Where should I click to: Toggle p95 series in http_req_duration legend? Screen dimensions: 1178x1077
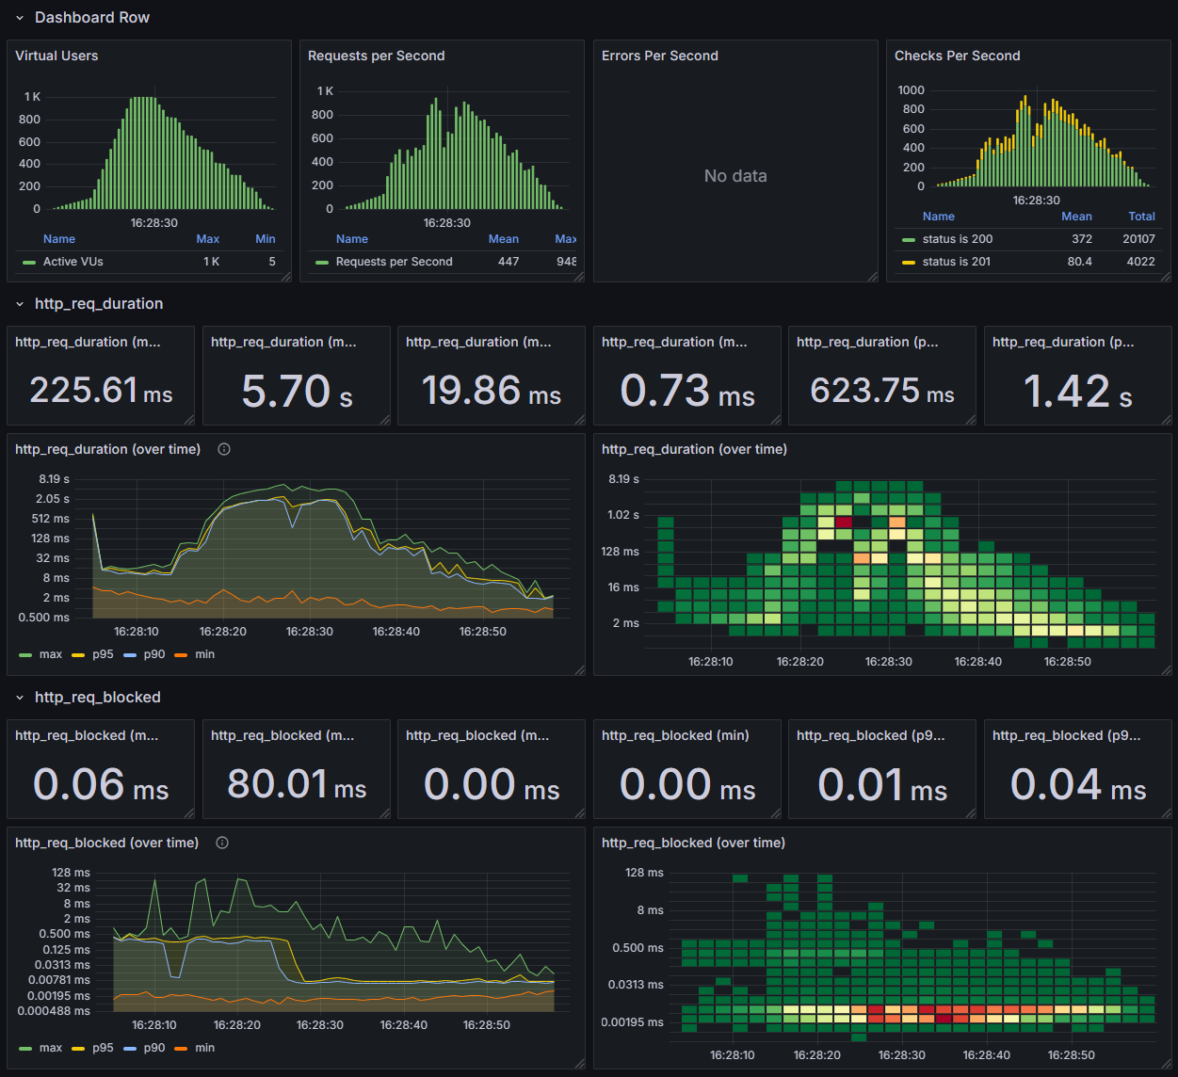point(103,654)
